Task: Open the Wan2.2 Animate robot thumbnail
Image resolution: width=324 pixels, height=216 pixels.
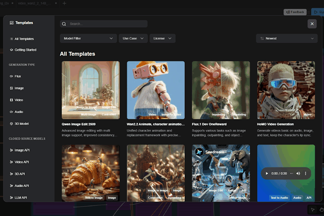Action: pyautogui.click(x=156, y=90)
